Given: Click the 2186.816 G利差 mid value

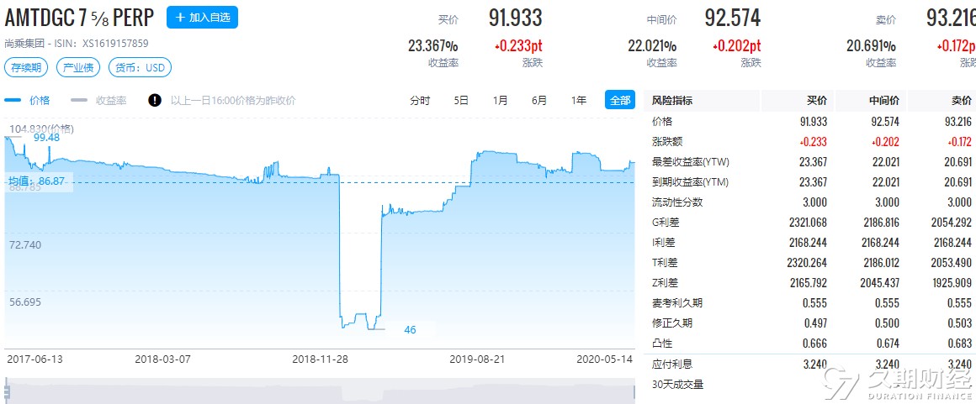Looking at the screenshot, I should point(878,223).
